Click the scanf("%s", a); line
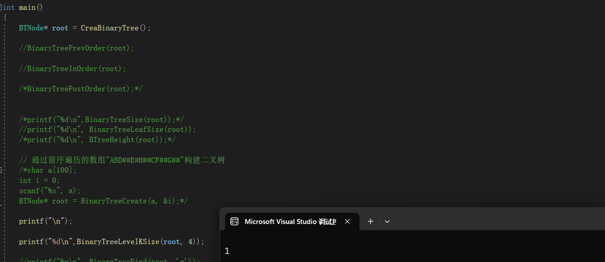The width and height of the screenshot is (605, 262). (50, 190)
